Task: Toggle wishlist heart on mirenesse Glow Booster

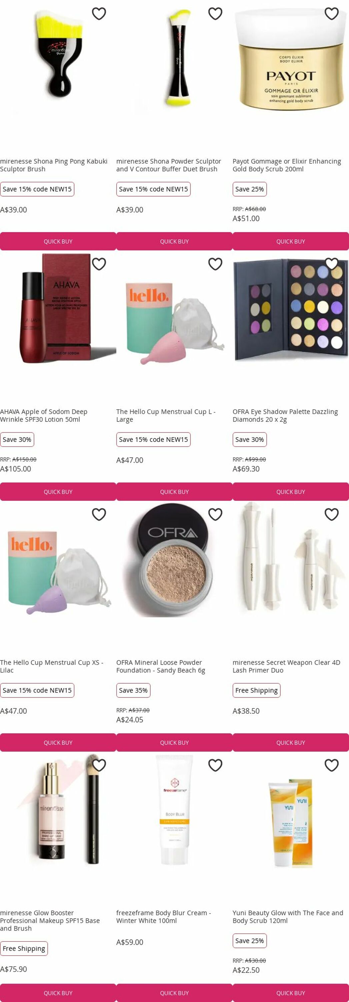Action: coord(99,765)
